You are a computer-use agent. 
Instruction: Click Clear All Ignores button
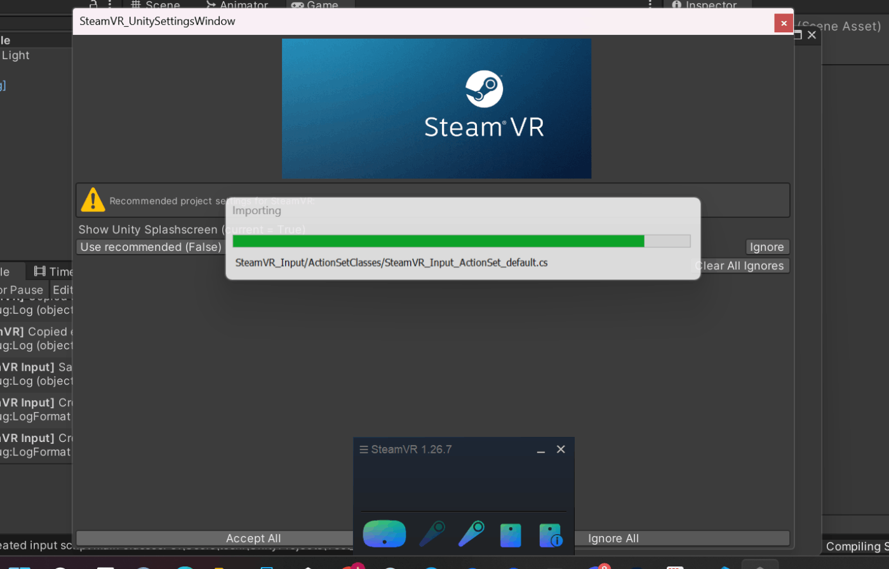(x=740, y=265)
